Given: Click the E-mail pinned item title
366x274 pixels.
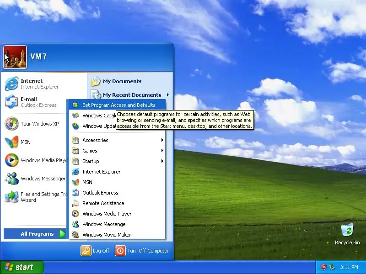Looking at the screenshot, I should pos(29,99).
